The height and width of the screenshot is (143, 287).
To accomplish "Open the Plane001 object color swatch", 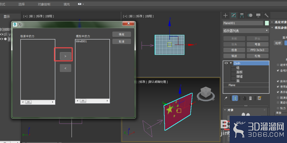I will [267, 23].
